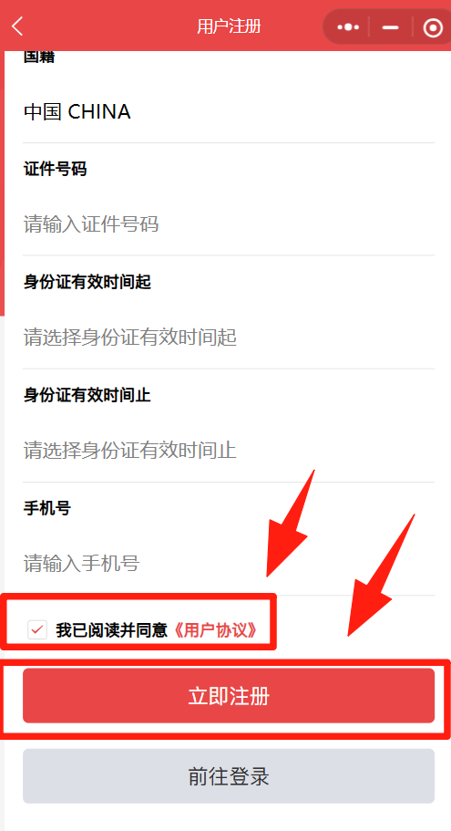Viewport: 451px width, 831px height.
Task: Click the 手机号 field label
Action: [x=47, y=509]
